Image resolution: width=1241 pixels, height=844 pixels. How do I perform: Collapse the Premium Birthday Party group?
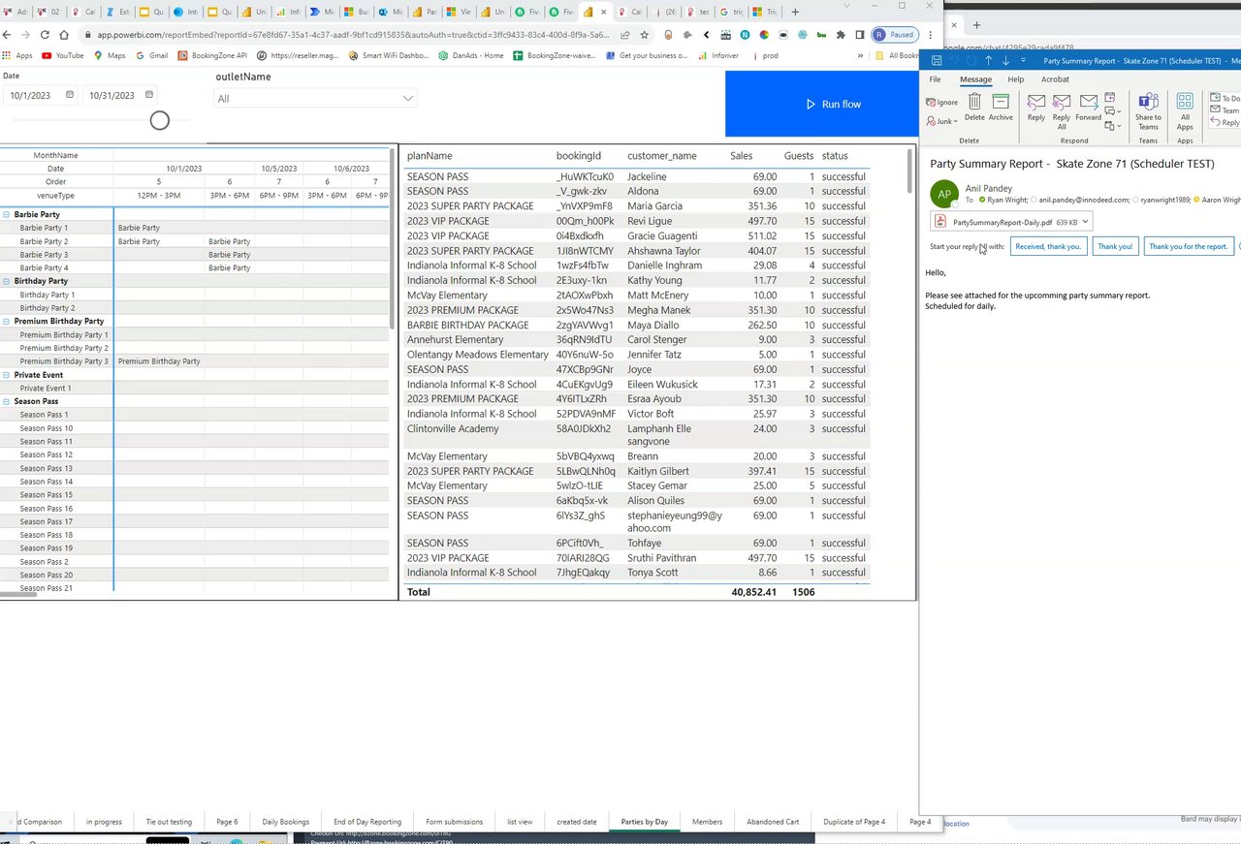click(6, 321)
